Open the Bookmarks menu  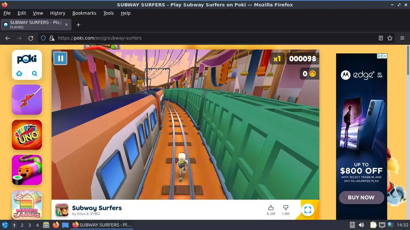[x=84, y=13]
